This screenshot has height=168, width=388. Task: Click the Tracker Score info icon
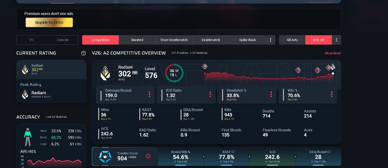coord(148,156)
